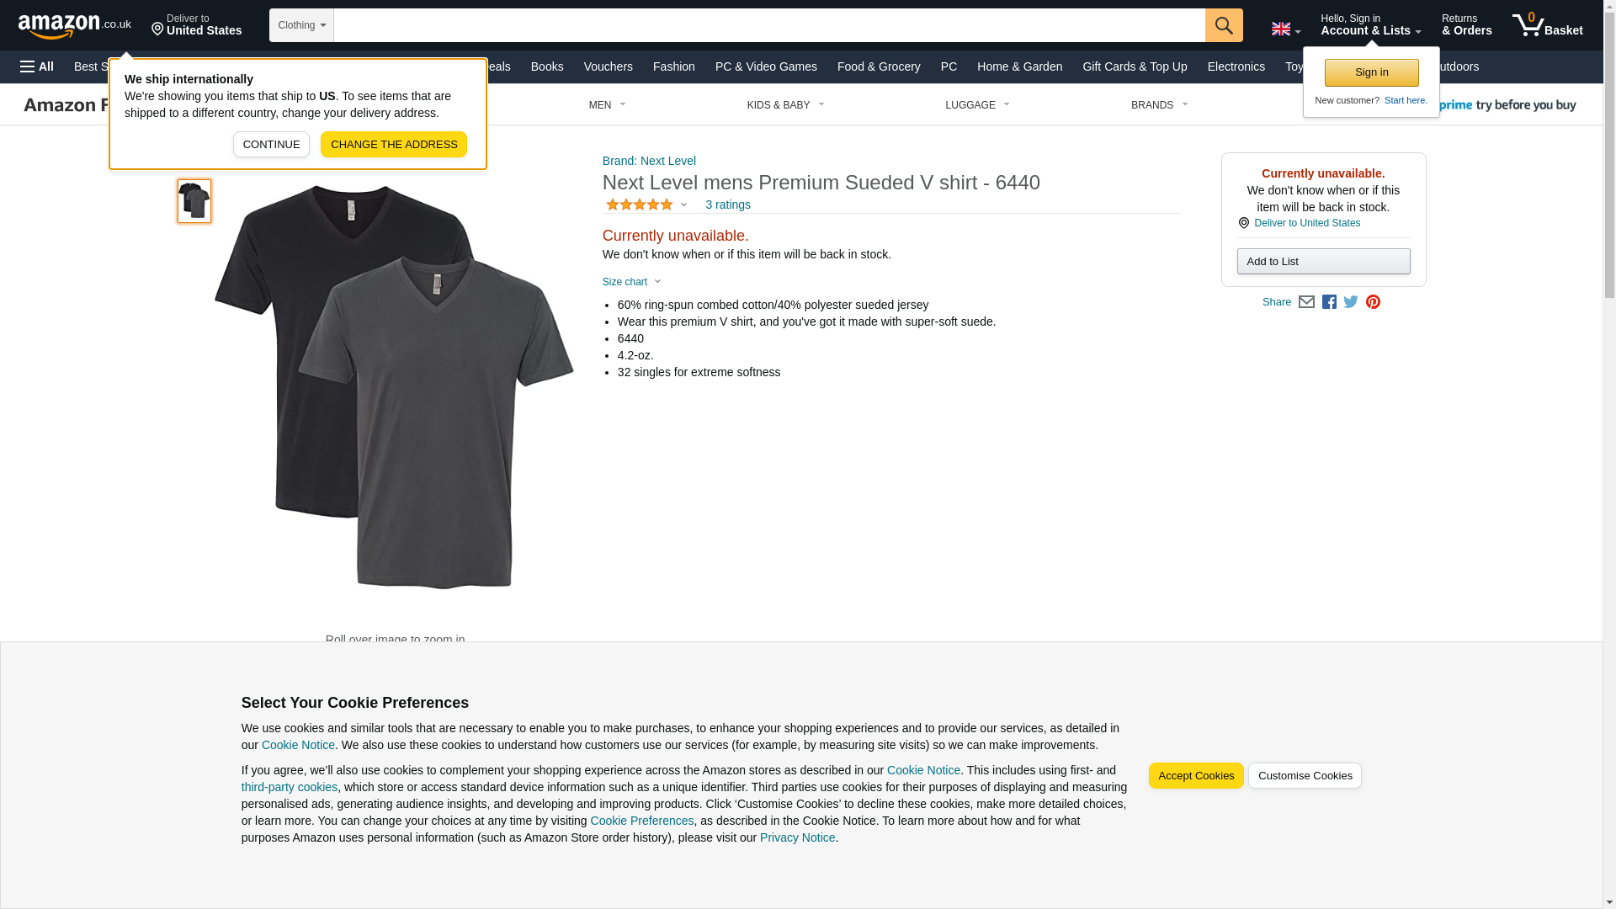Image resolution: width=1616 pixels, height=909 pixels.
Task: Open the basket cart icon
Action: pyautogui.click(x=1547, y=25)
